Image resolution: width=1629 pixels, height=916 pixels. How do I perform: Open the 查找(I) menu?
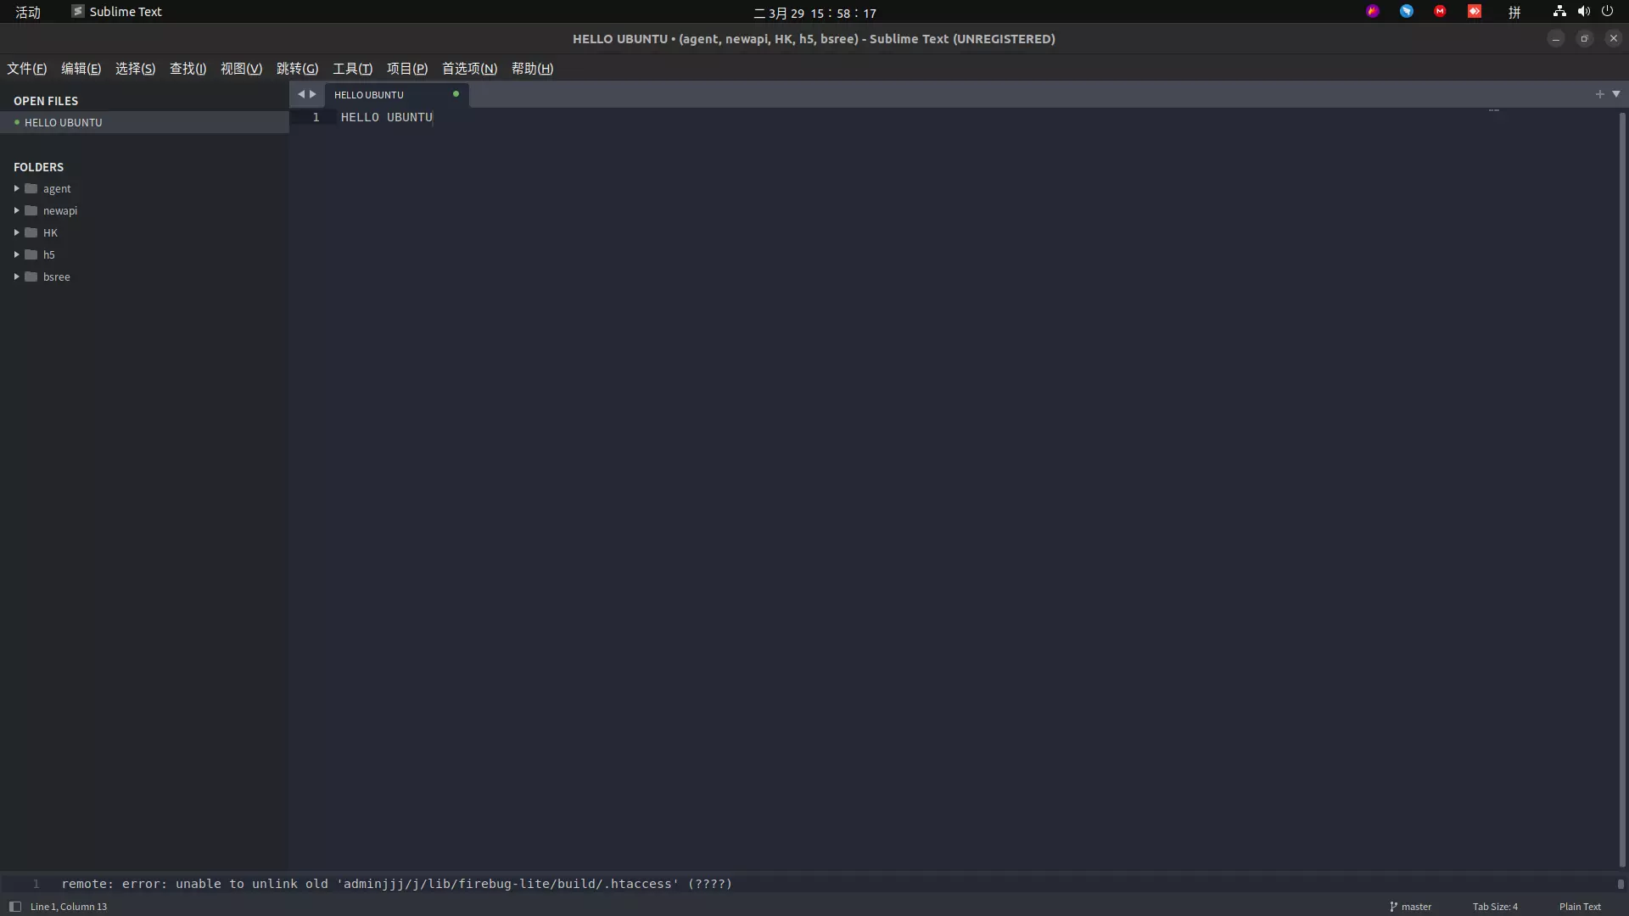[x=188, y=69]
